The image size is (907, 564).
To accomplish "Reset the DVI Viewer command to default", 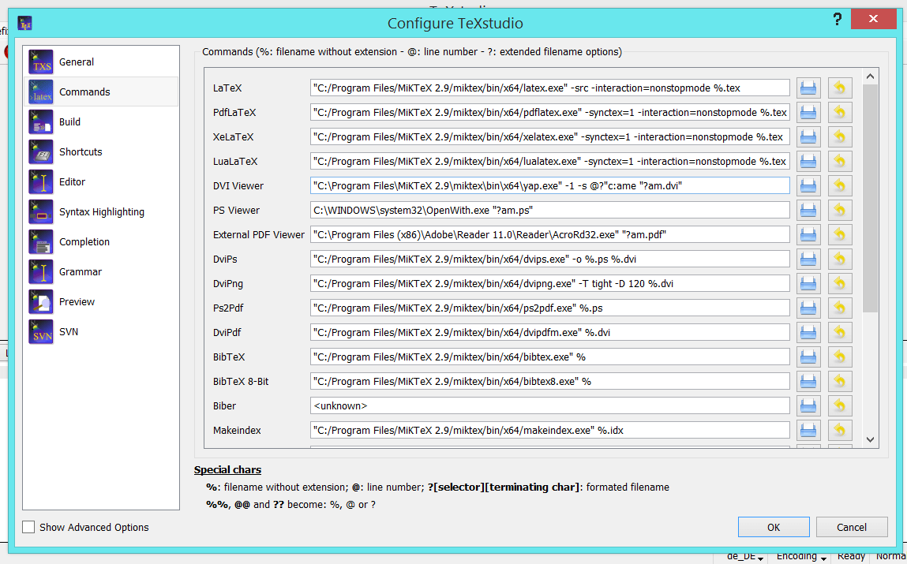I will 839,186.
